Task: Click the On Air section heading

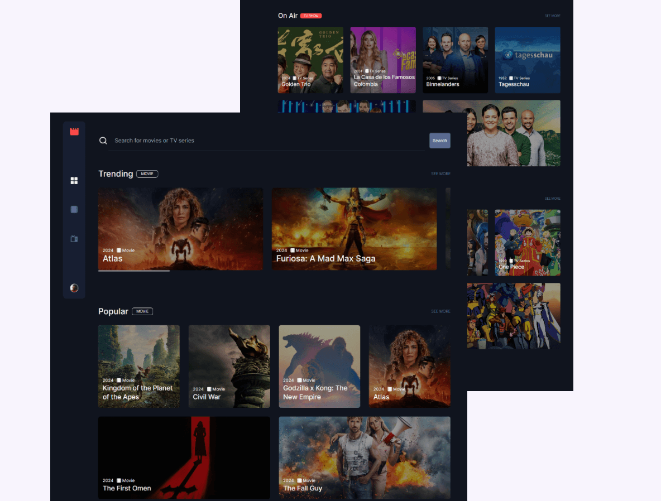Action: coord(288,16)
